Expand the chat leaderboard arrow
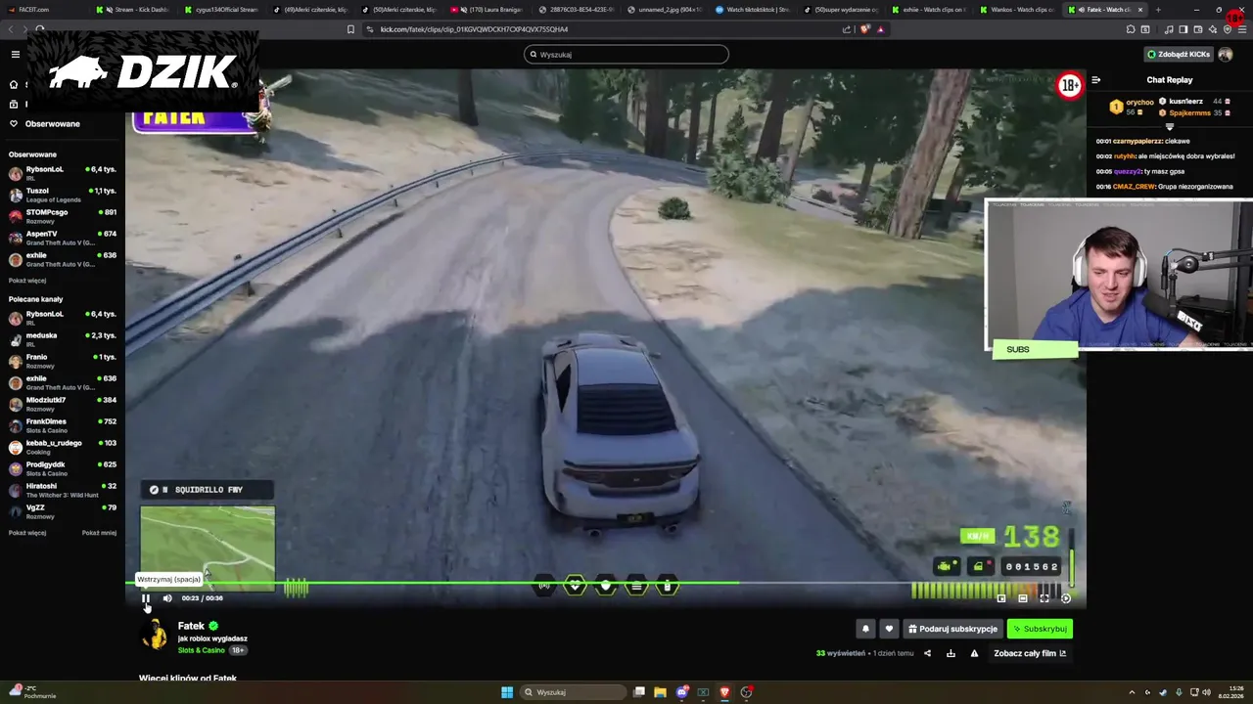1253x704 pixels. click(x=1170, y=126)
